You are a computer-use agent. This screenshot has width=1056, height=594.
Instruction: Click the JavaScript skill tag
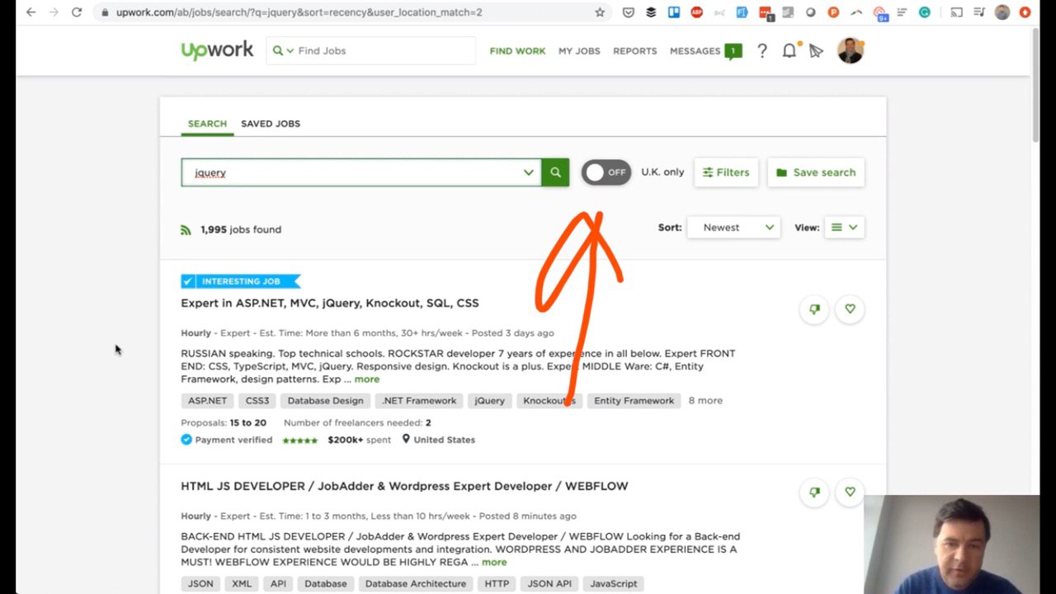click(614, 584)
